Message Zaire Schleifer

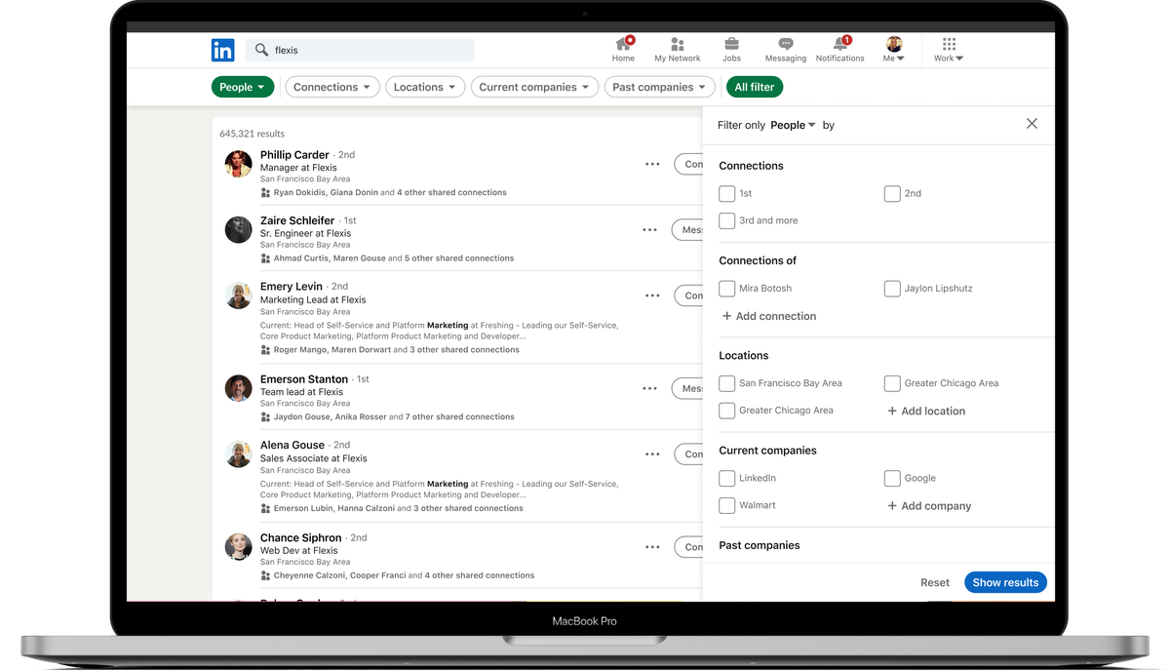[x=687, y=230]
